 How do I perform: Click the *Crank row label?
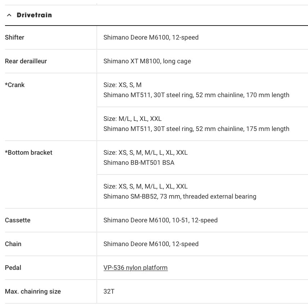tap(15, 85)
